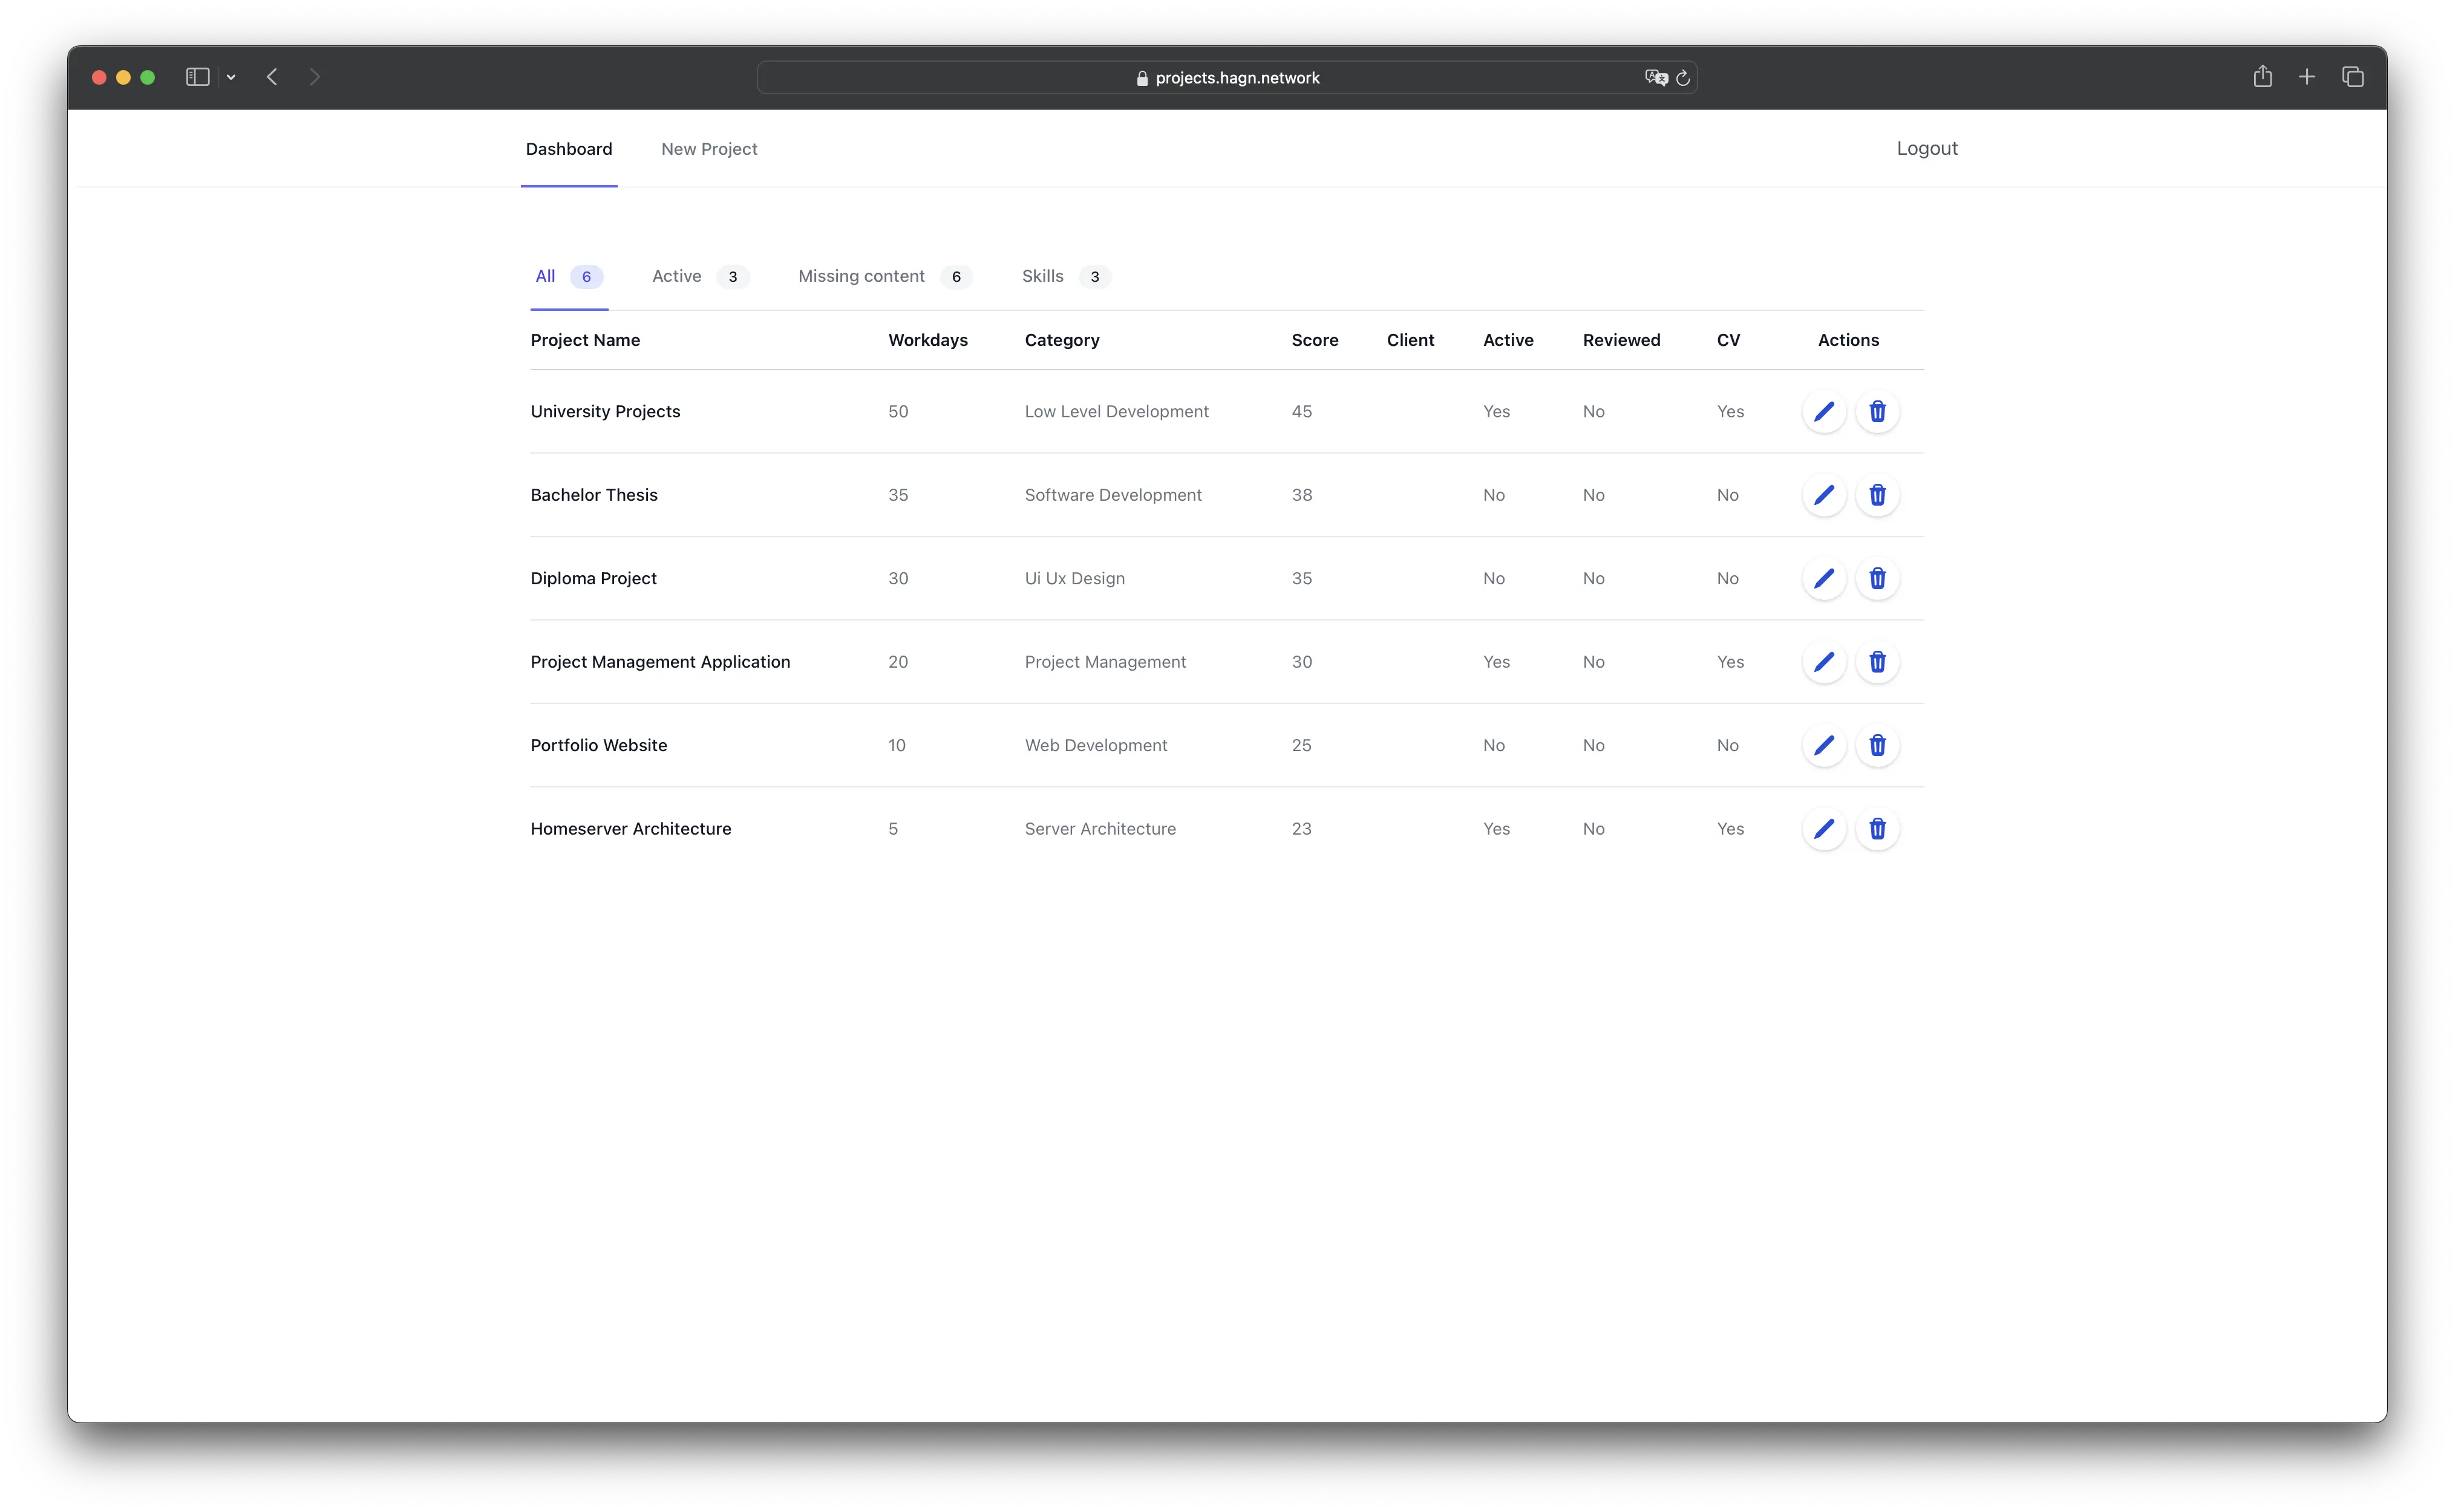Go to New Project page
This screenshot has width=2455, height=1512.
tap(709, 149)
